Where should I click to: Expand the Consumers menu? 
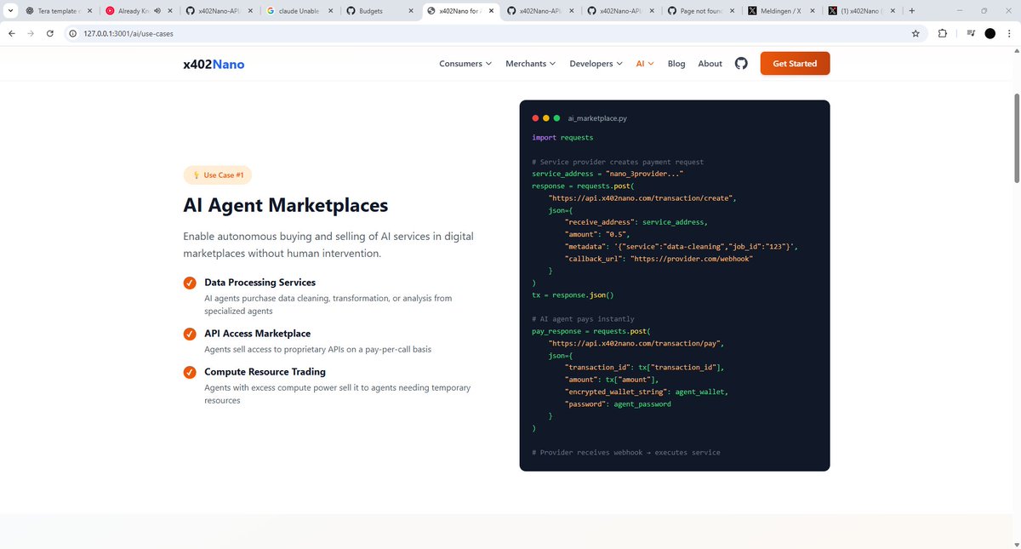coord(465,64)
